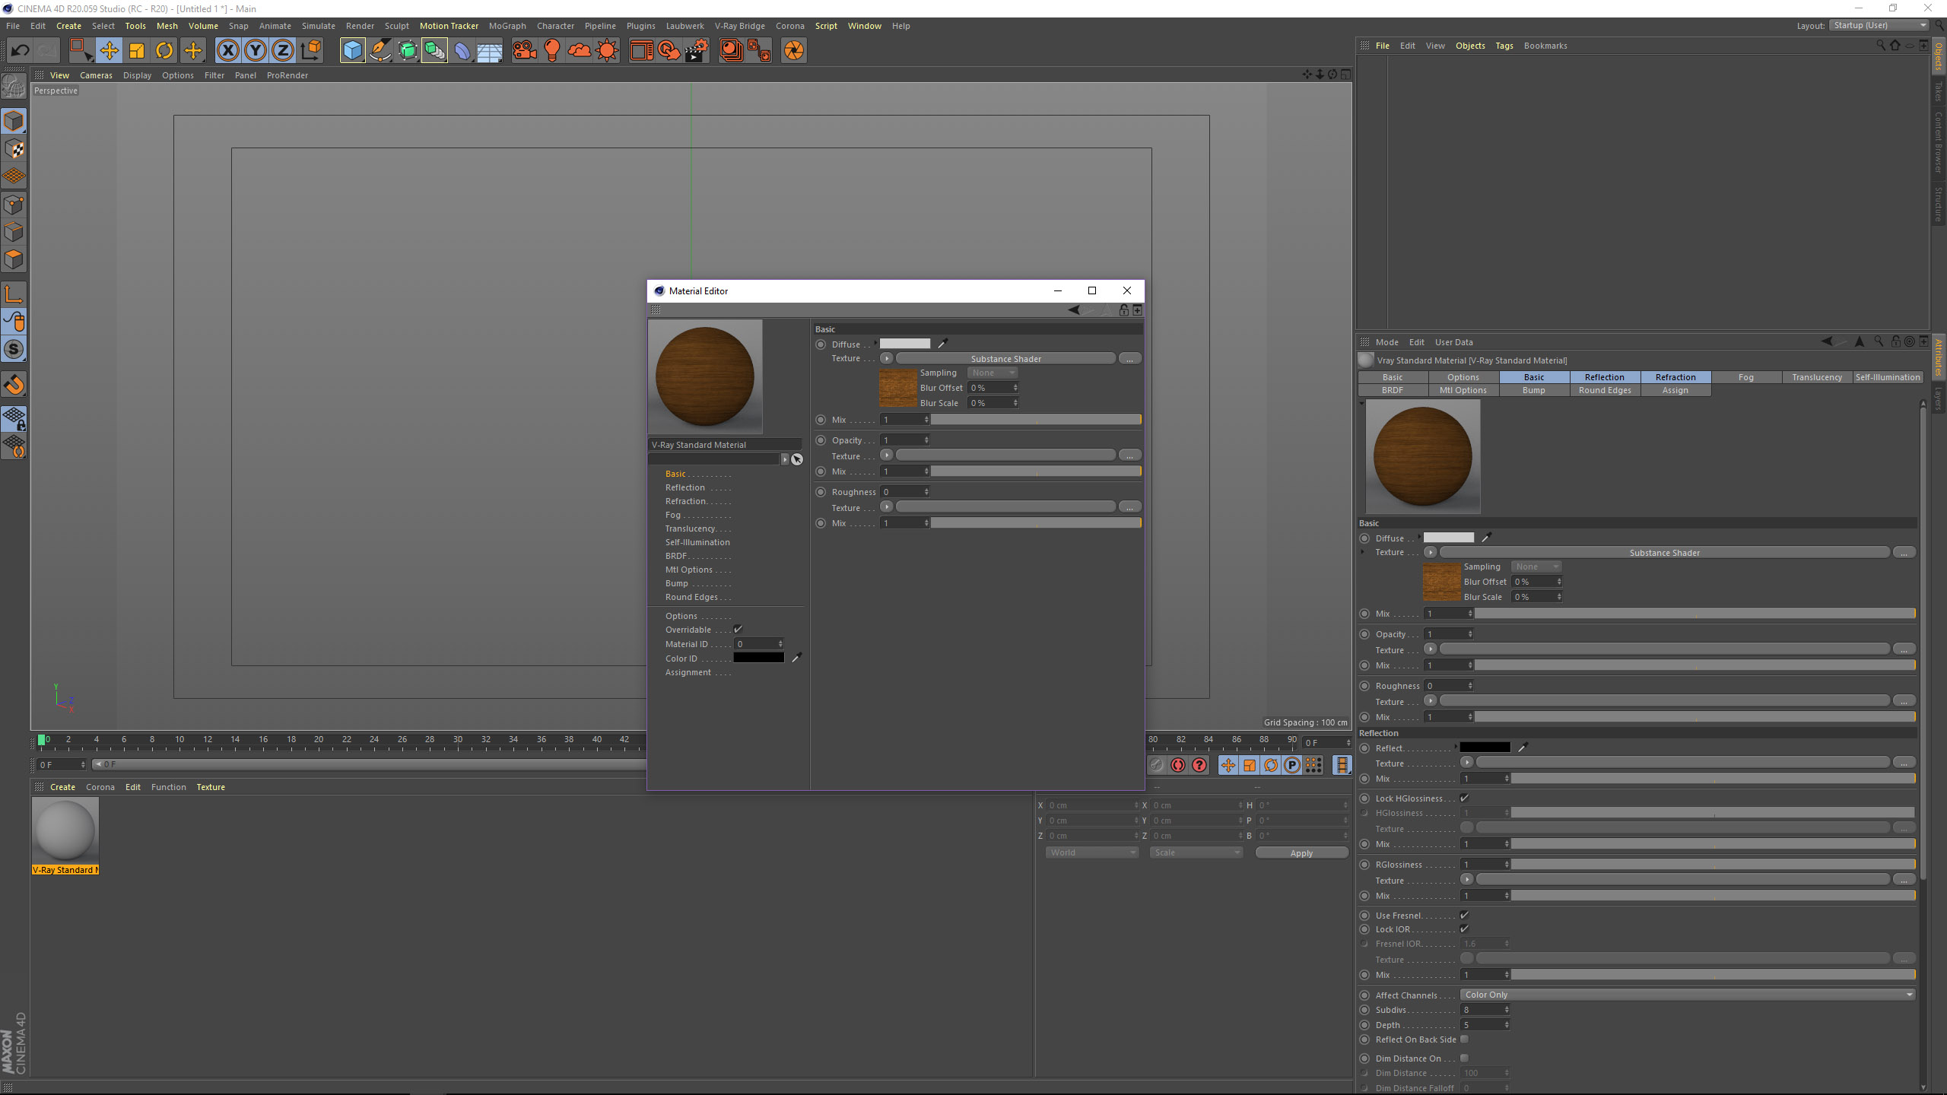Image resolution: width=1947 pixels, height=1095 pixels.
Task: Enable Reflect On Back Side checkbox
Action: [1464, 1039]
